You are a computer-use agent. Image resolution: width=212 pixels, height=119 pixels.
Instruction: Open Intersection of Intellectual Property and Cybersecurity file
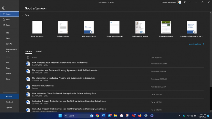114,79
